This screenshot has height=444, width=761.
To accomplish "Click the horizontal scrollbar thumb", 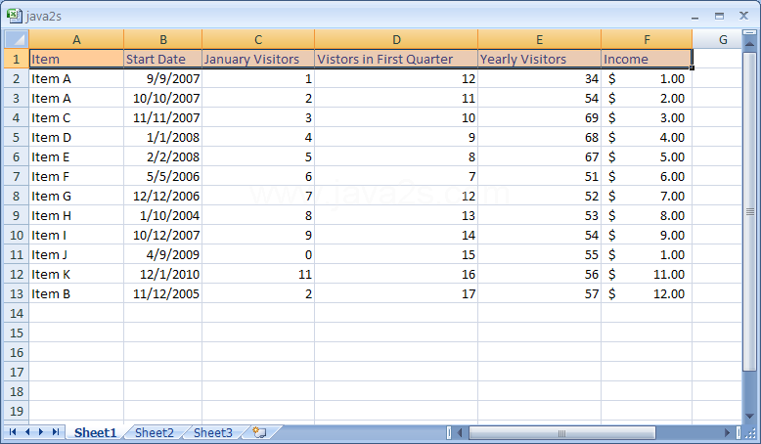I will [561, 432].
